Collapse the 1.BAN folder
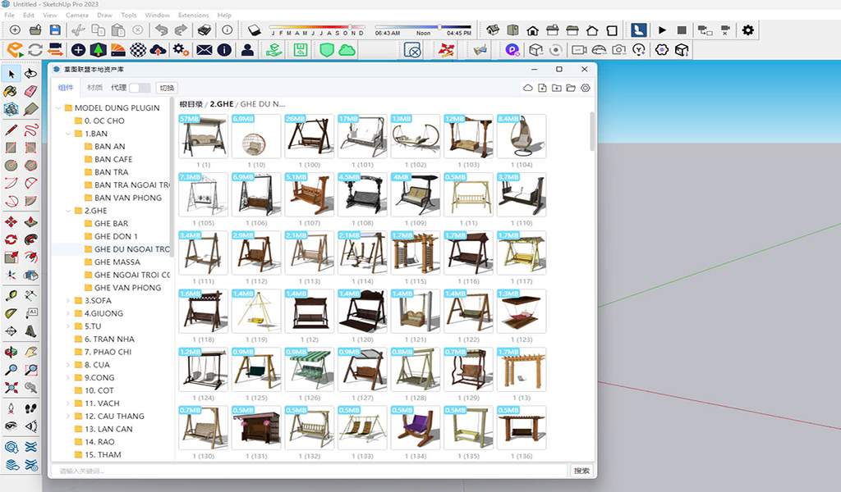Screen dimensions: 841x492 pyautogui.click(x=69, y=134)
